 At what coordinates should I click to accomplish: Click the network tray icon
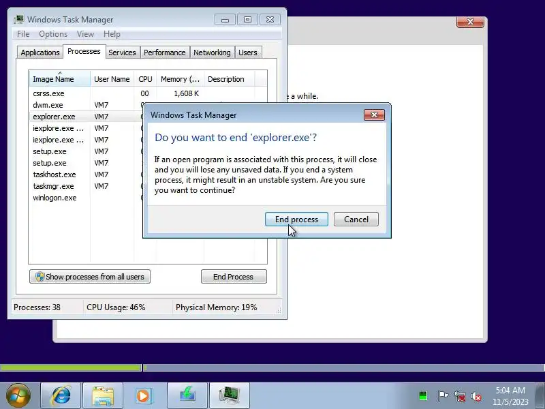(460, 396)
